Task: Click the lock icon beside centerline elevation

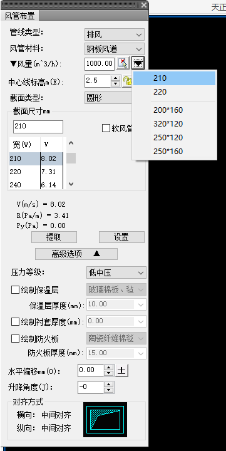Action: [127, 81]
